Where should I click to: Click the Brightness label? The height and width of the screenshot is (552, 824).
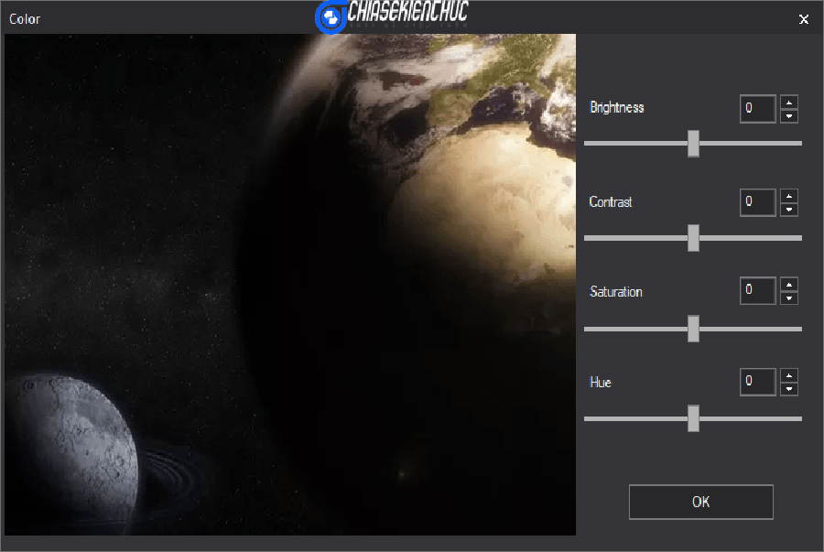(617, 108)
